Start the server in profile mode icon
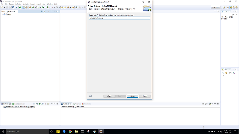 43,104
